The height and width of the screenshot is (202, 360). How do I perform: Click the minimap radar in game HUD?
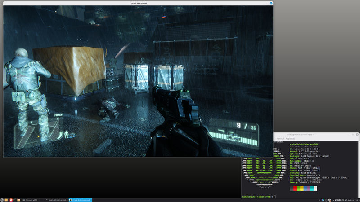pyautogui.click(x=37, y=134)
